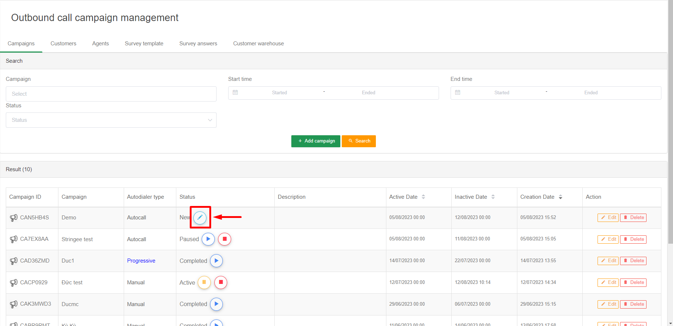The height and width of the screenshot is (326, 673).
Task: Click the pencil icon beside New status
Action: (x=200, y=218)
